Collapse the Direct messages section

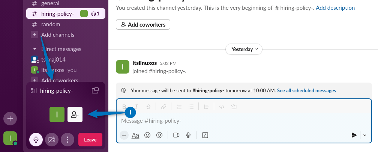click(35, 49)
